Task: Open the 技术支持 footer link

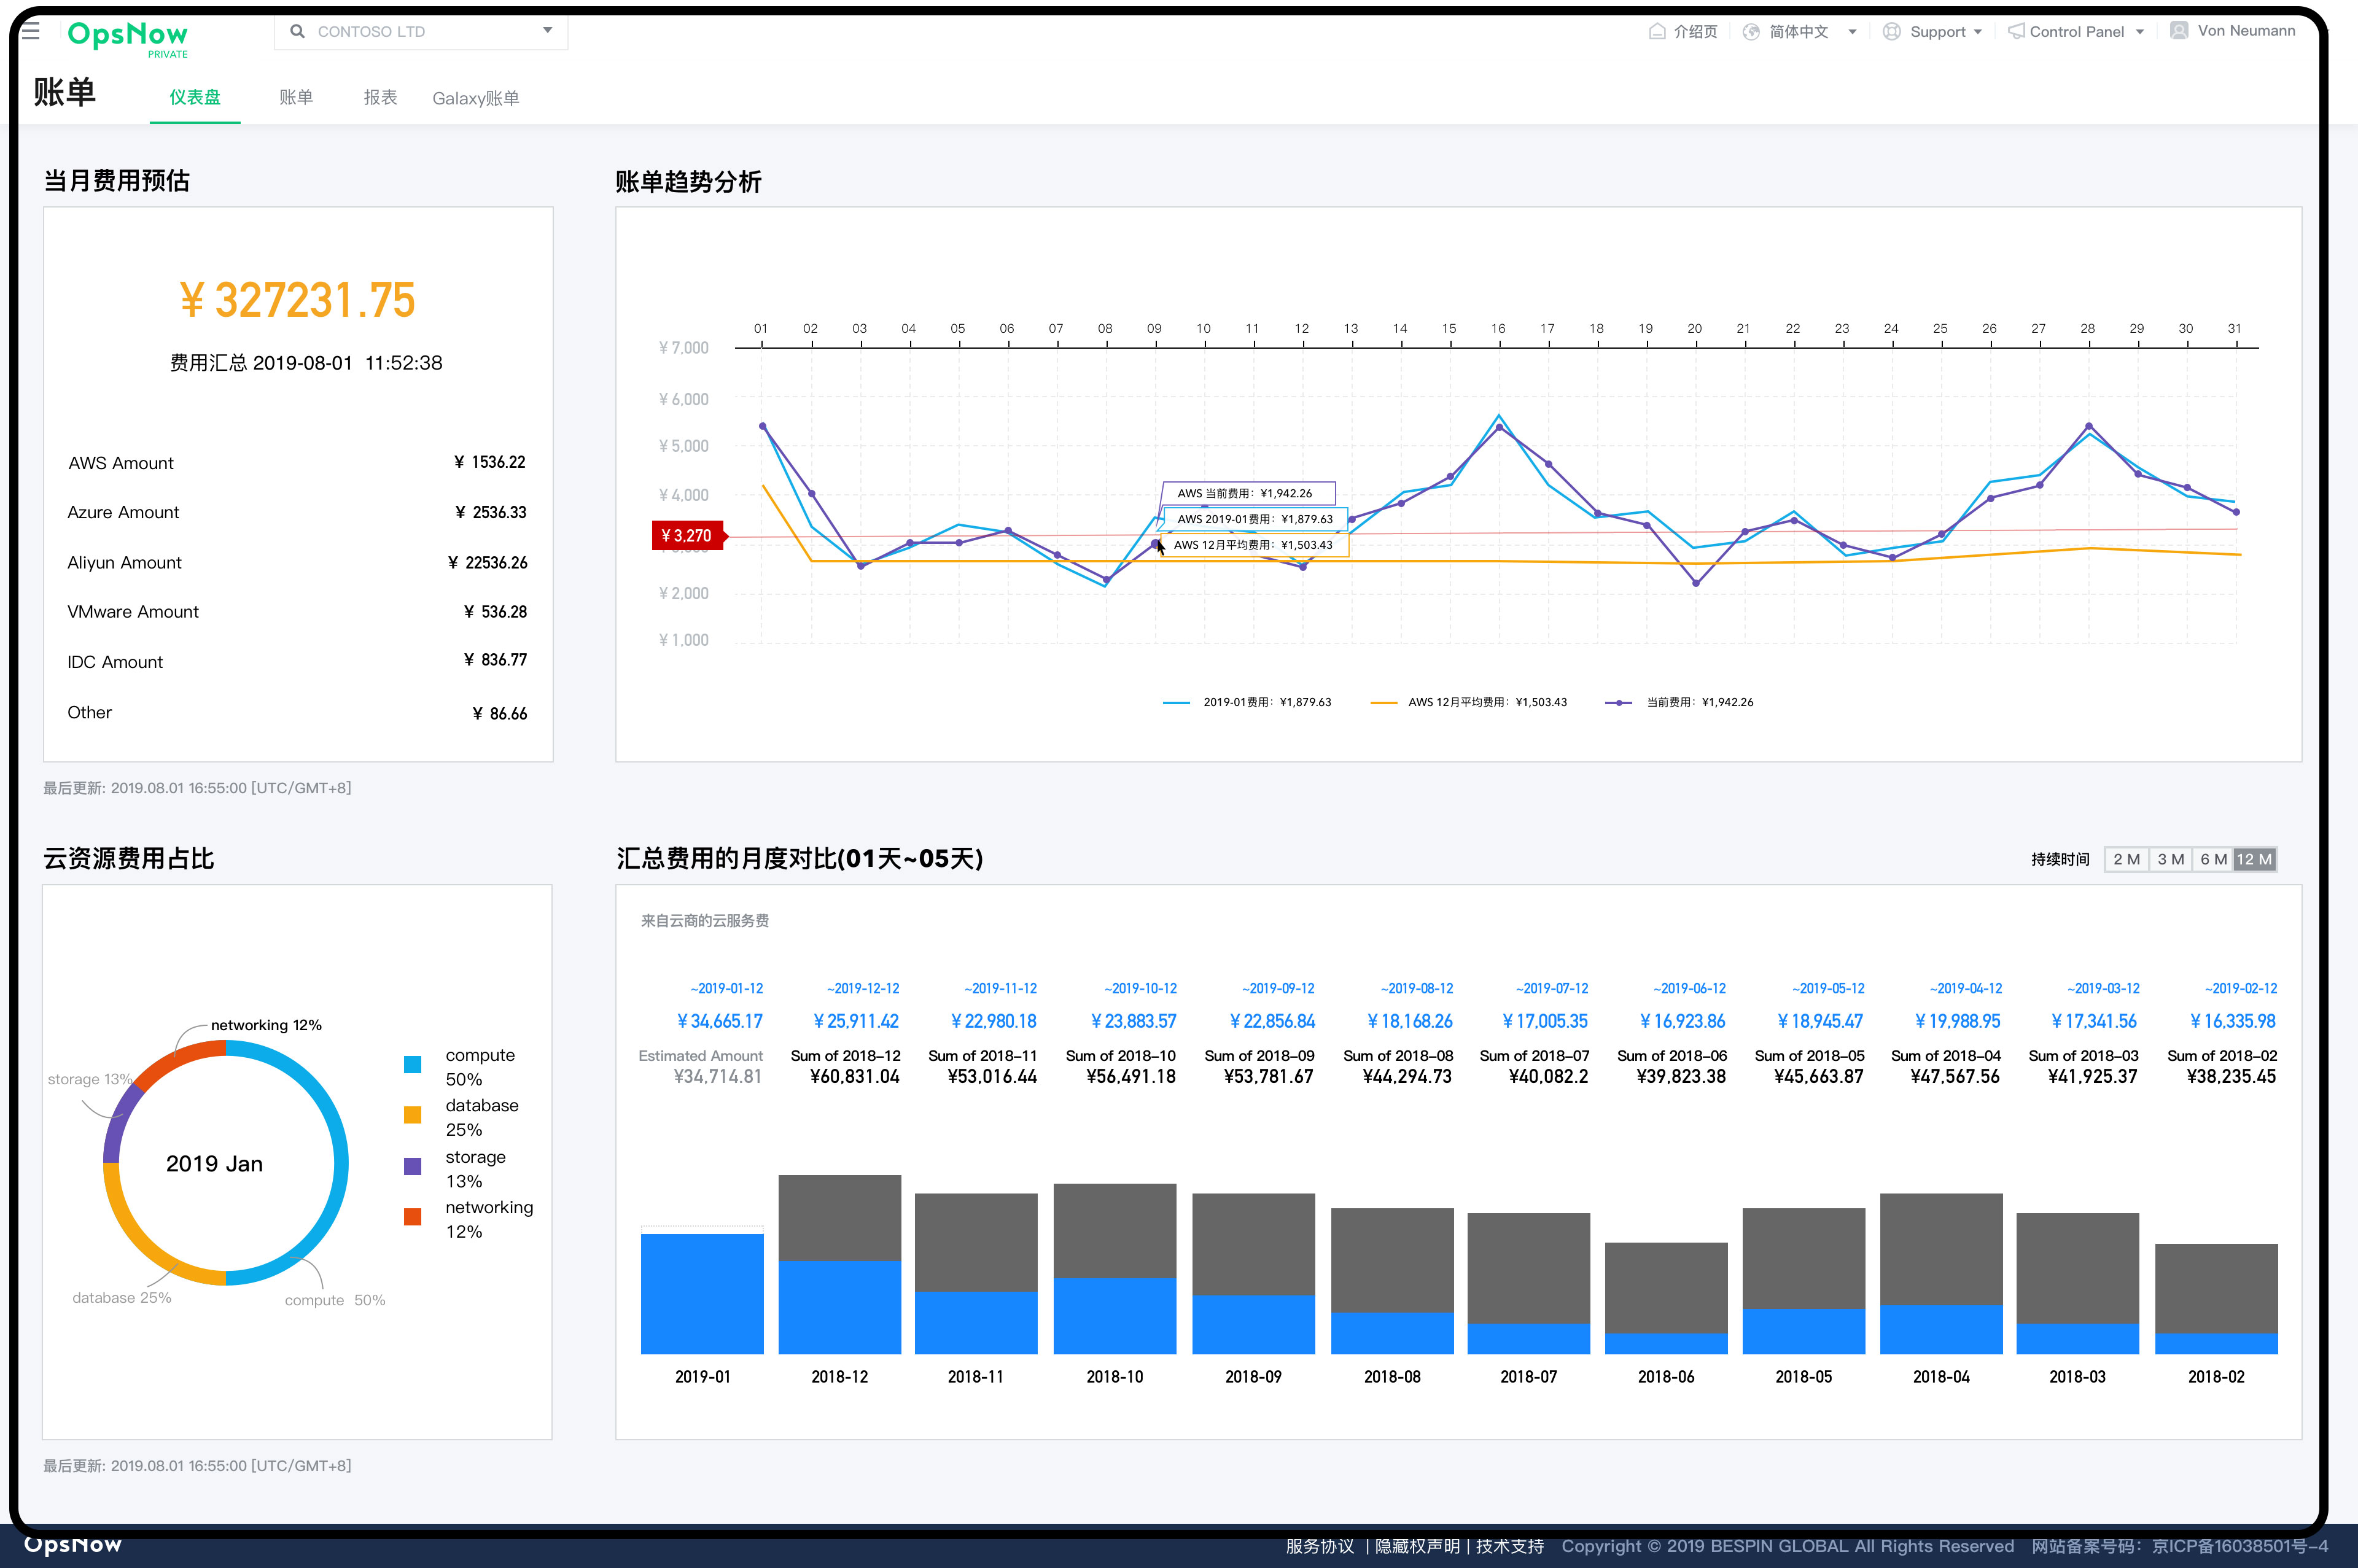Action: click(1510, 1546)
